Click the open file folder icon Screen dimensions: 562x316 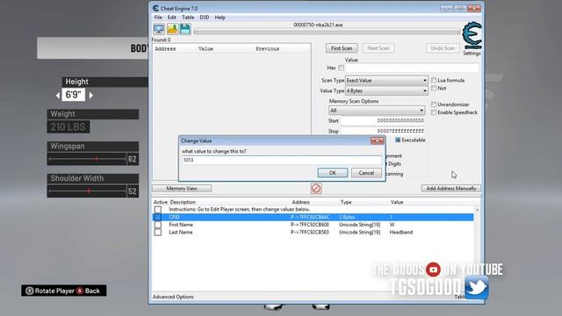tap(172, 29)
